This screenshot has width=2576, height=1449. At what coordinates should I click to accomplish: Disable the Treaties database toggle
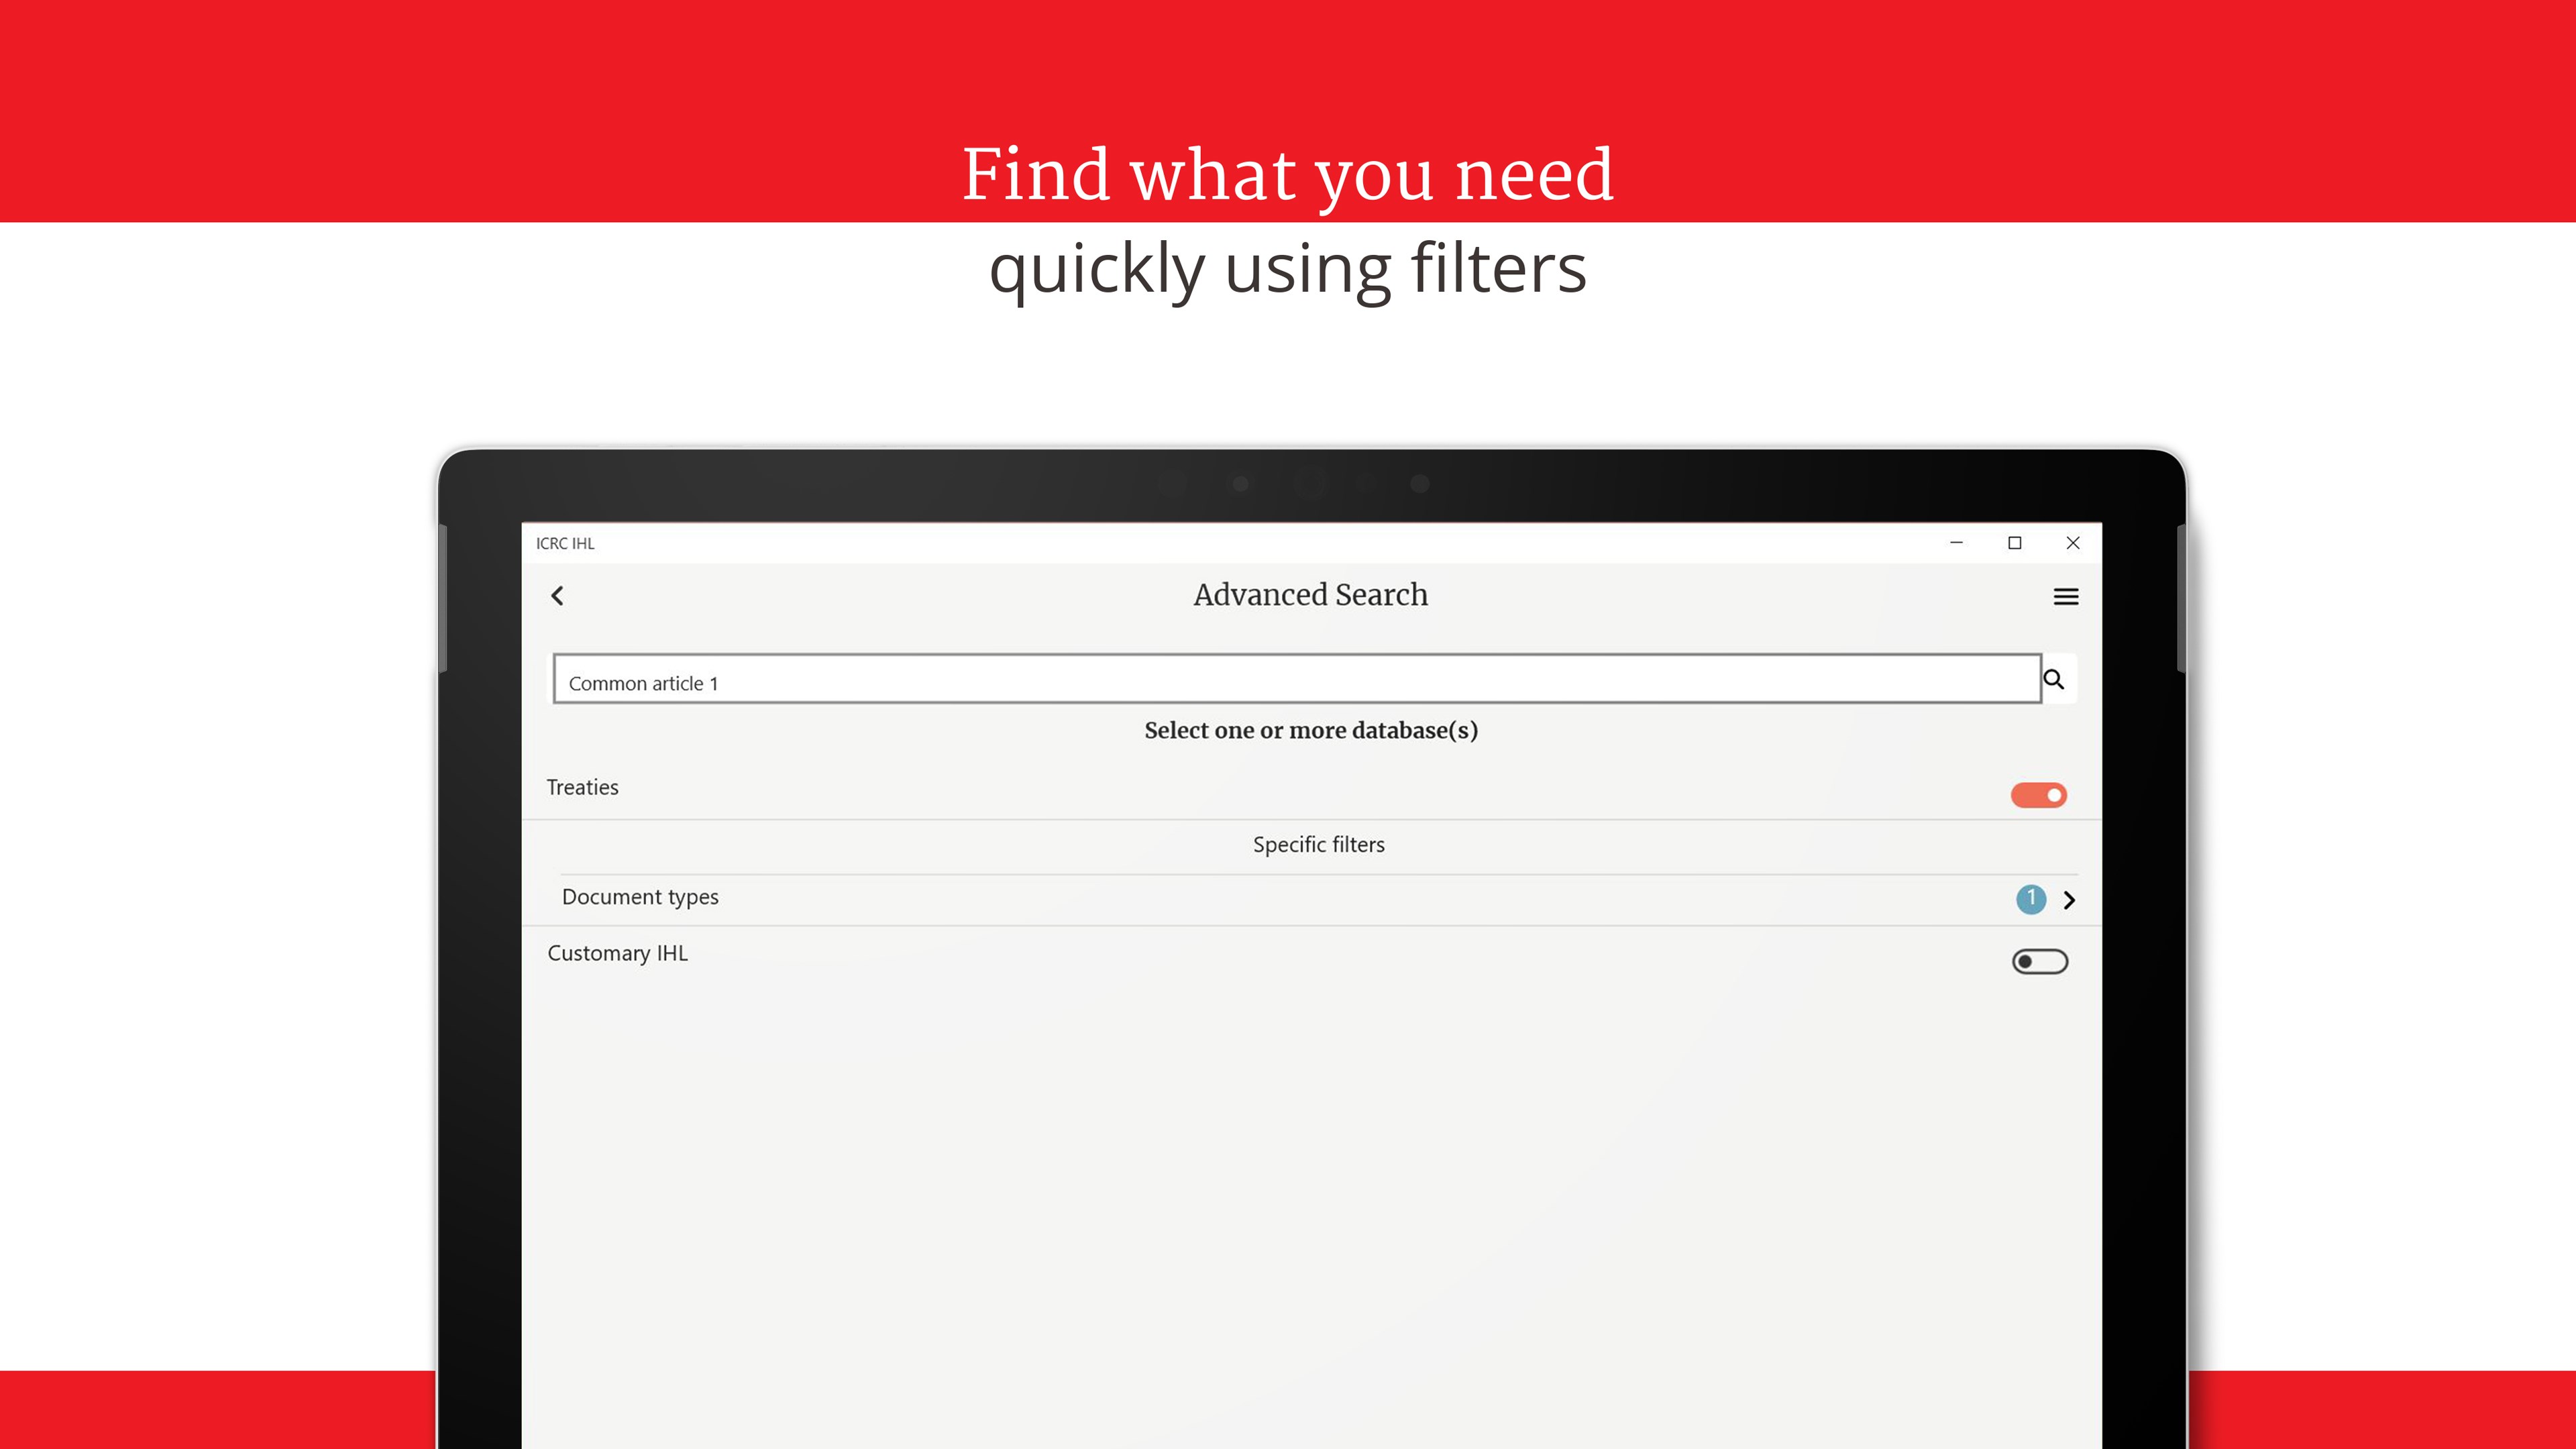(x=2038, y=795)
